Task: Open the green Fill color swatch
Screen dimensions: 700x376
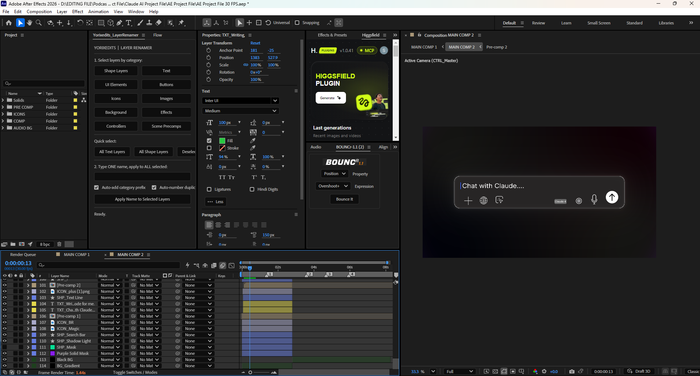Action: coord(222,140)
